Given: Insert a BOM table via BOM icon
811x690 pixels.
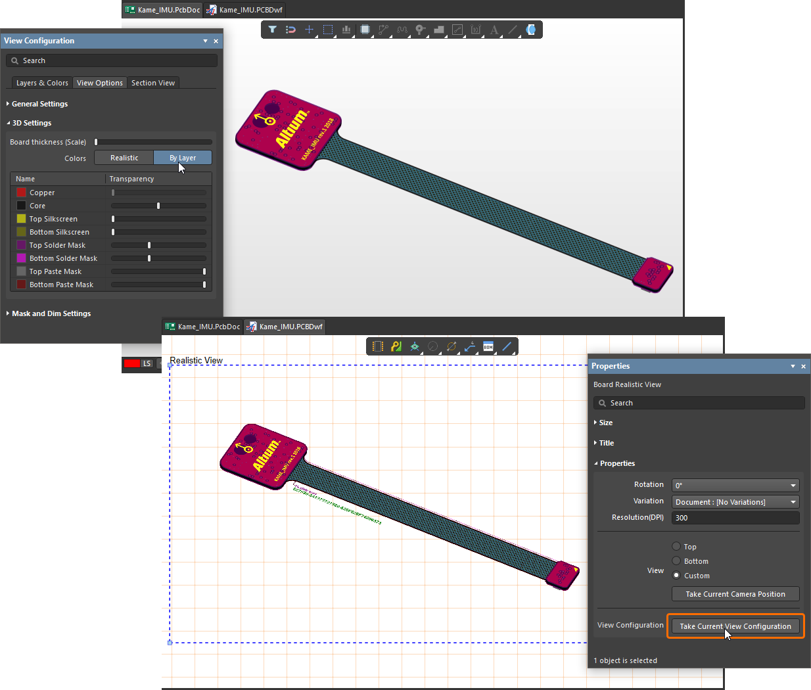Looking at the screenshot, I should click(x=488, y=346).
